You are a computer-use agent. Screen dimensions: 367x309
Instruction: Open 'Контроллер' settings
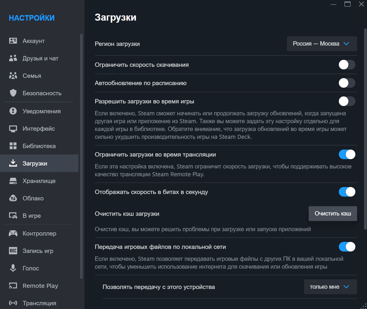coord(39,233)
